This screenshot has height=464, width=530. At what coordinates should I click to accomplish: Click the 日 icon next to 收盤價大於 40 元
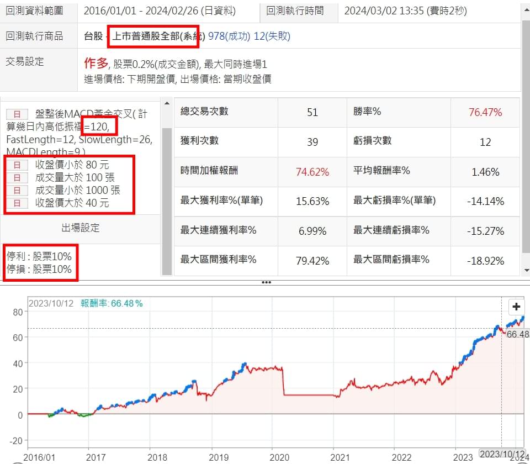pyautogui.click(x=17, y=203)
